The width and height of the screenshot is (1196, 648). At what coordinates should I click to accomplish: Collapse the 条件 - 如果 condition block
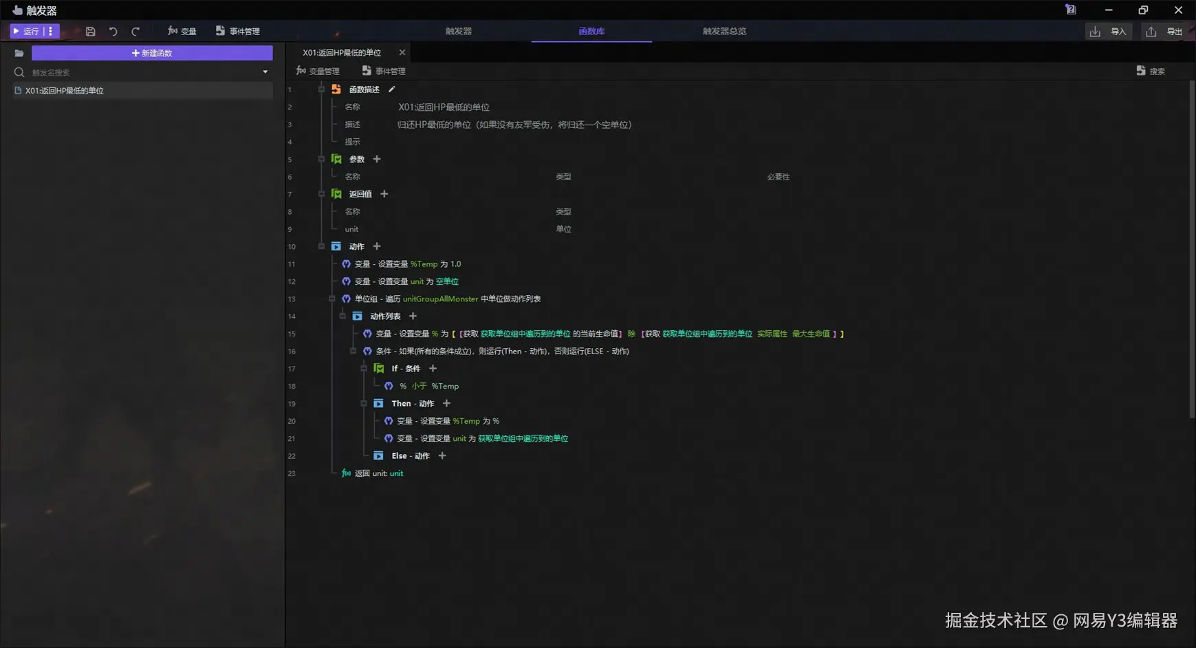point(354,351)
